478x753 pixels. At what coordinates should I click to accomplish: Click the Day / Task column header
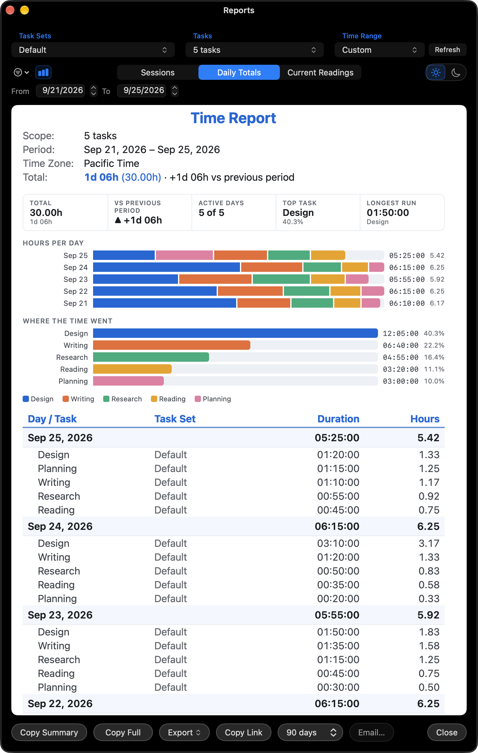[x=52, y=419]
